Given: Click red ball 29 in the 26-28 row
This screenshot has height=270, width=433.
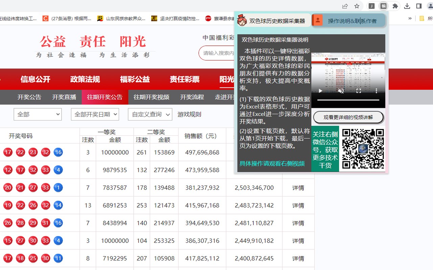Looking at the screenshot, I should [x=33, y=223].
